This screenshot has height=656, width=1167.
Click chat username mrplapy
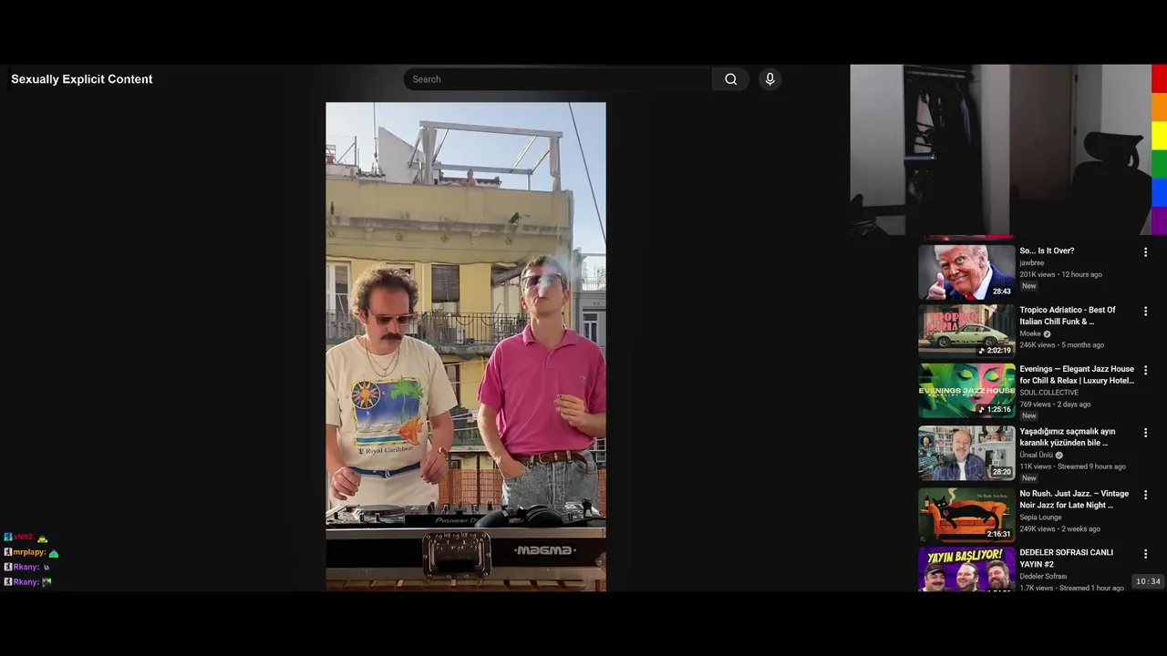click(x=29, y=552)
